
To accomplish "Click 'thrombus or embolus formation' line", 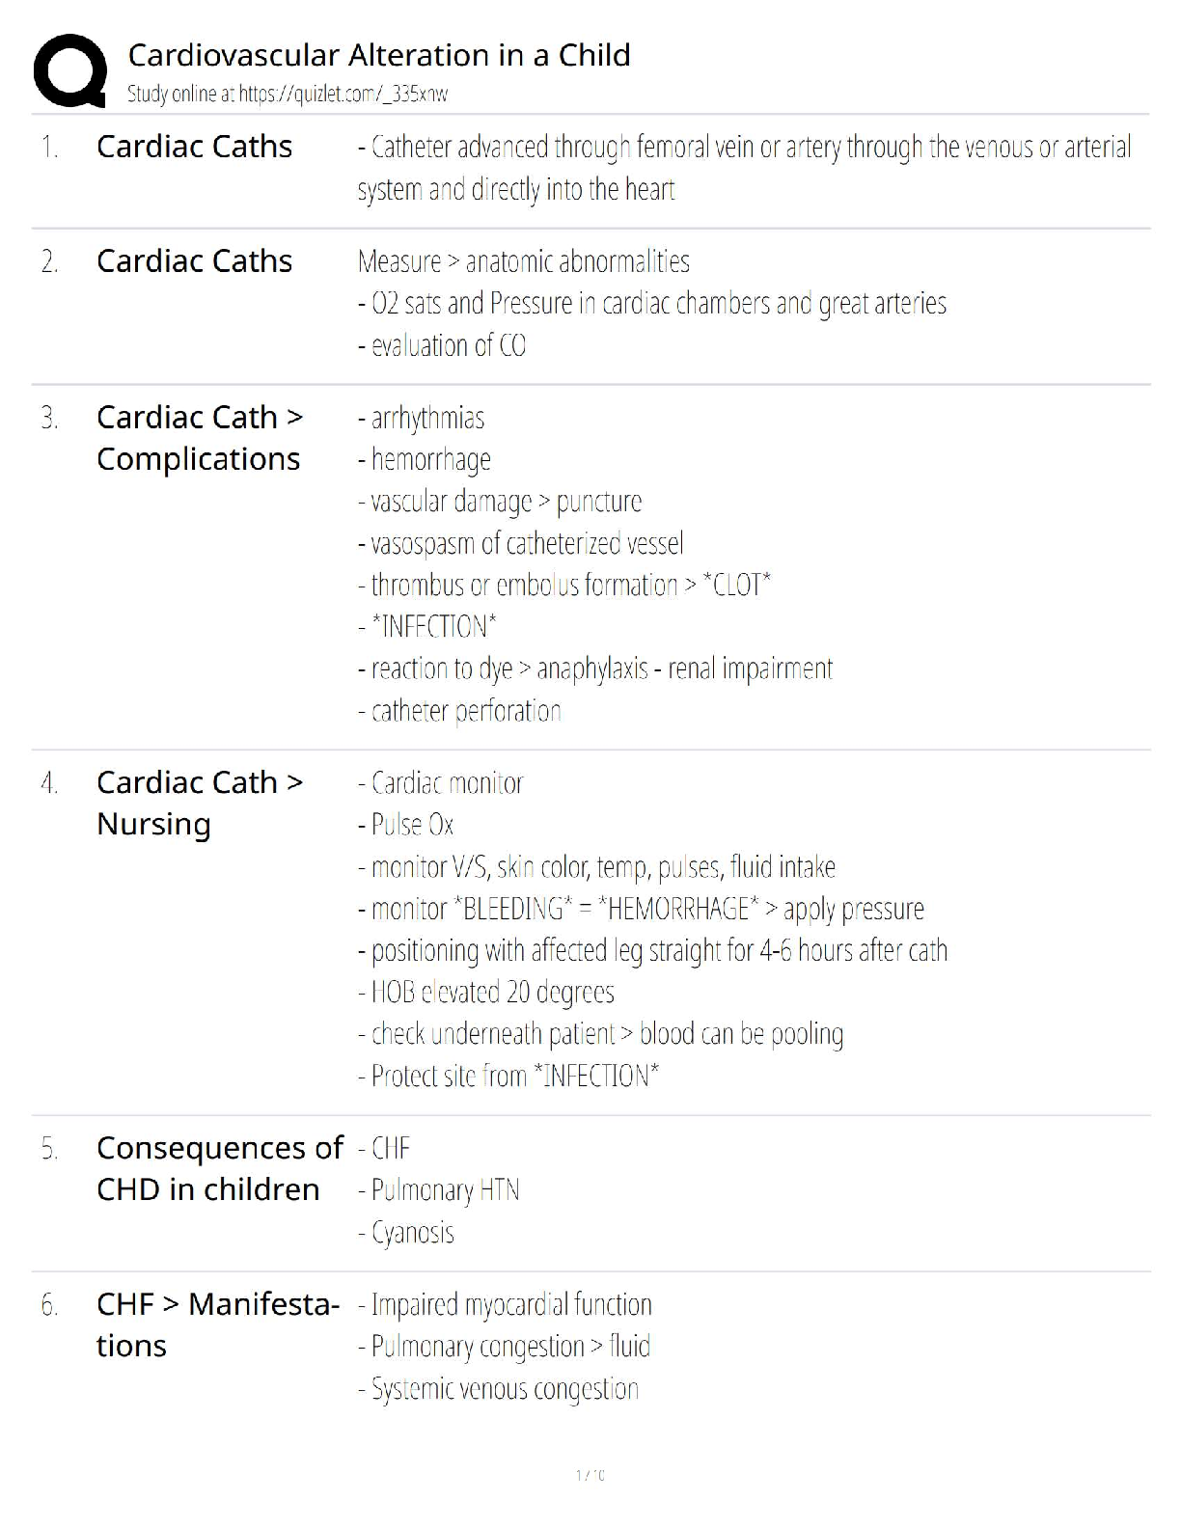I will point(563,586).
